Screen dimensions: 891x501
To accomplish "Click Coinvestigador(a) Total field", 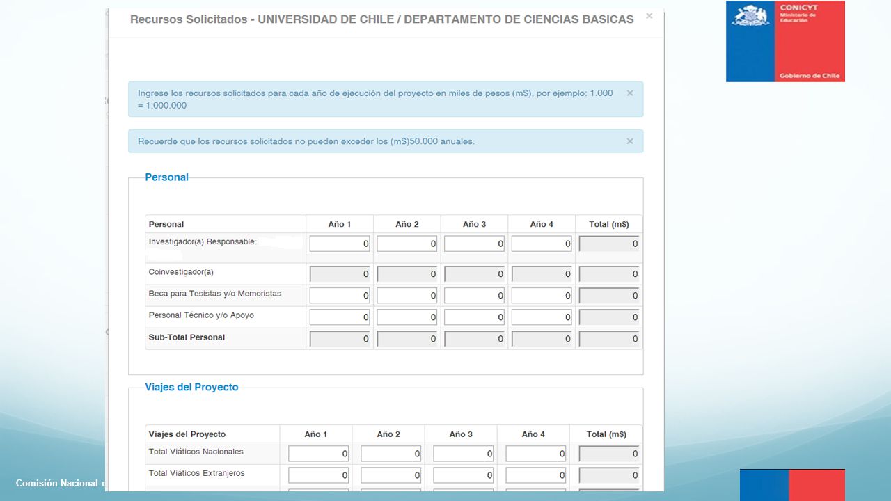I will coord(609,274).
